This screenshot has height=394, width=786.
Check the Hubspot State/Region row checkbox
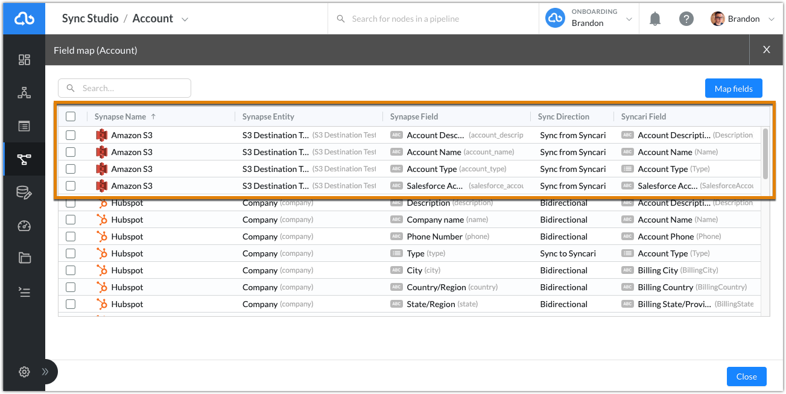pos(71,304)
